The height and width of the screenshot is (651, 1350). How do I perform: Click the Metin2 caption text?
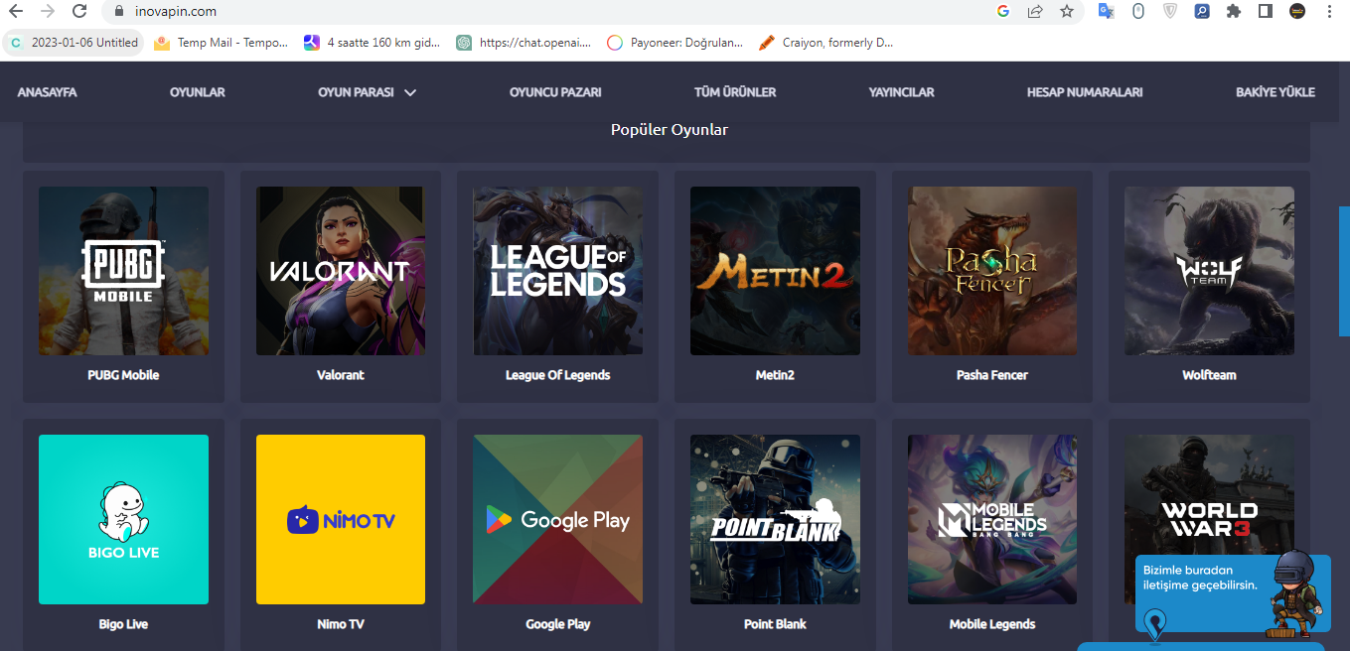pyautogui.click(x=775, y=375)
